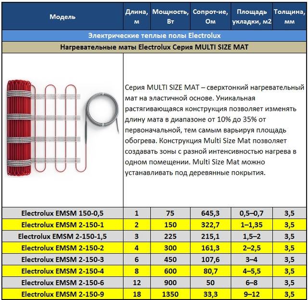The height and width of the screenshot is (300, 308).
Task: Click resistance value '322,7'
Action: point(210,225)
